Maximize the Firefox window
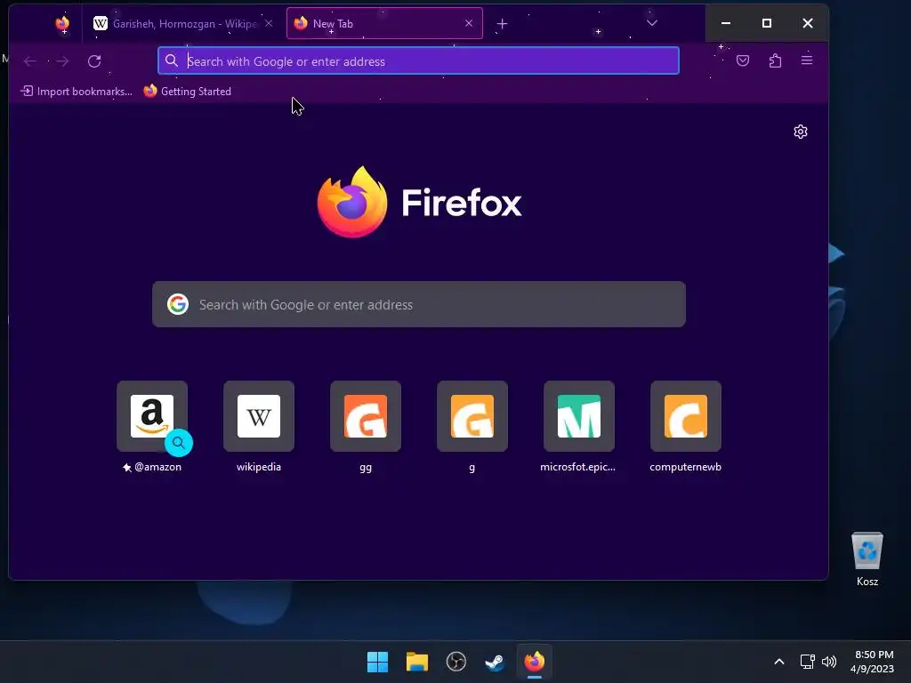 coord(767,23)
